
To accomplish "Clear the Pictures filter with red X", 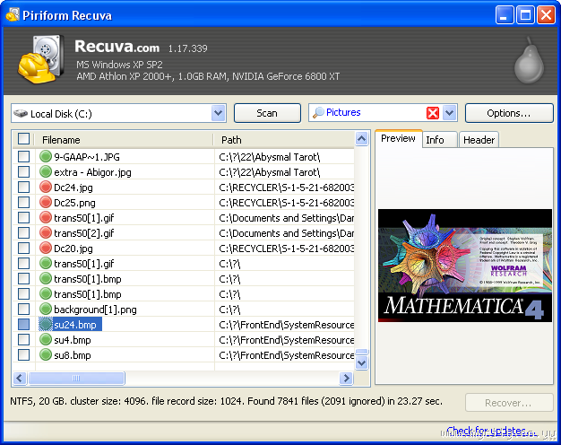I will click(x=433, y=113).
